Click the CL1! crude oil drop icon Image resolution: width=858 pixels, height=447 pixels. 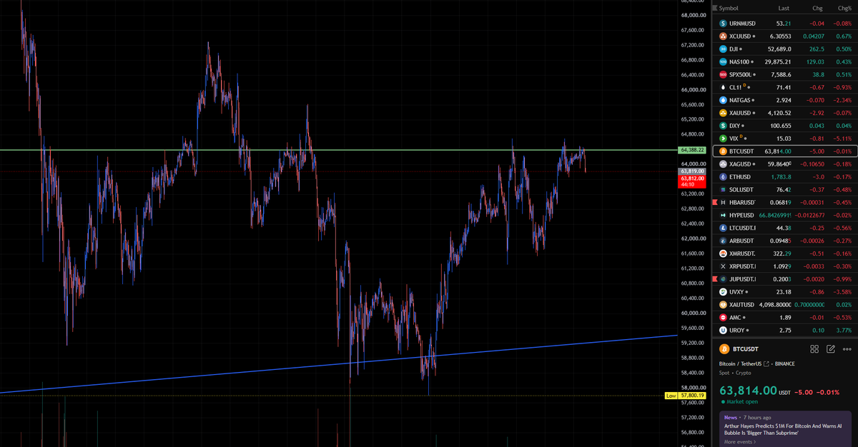723,88
